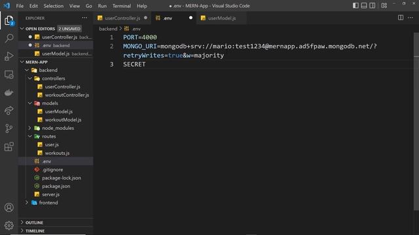Open the Edit menu
The image size is (419, 235).
coord(33,6)
